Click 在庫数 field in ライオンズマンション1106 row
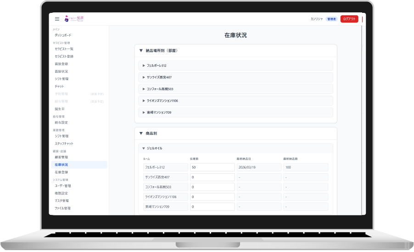 tap(213, 197)
